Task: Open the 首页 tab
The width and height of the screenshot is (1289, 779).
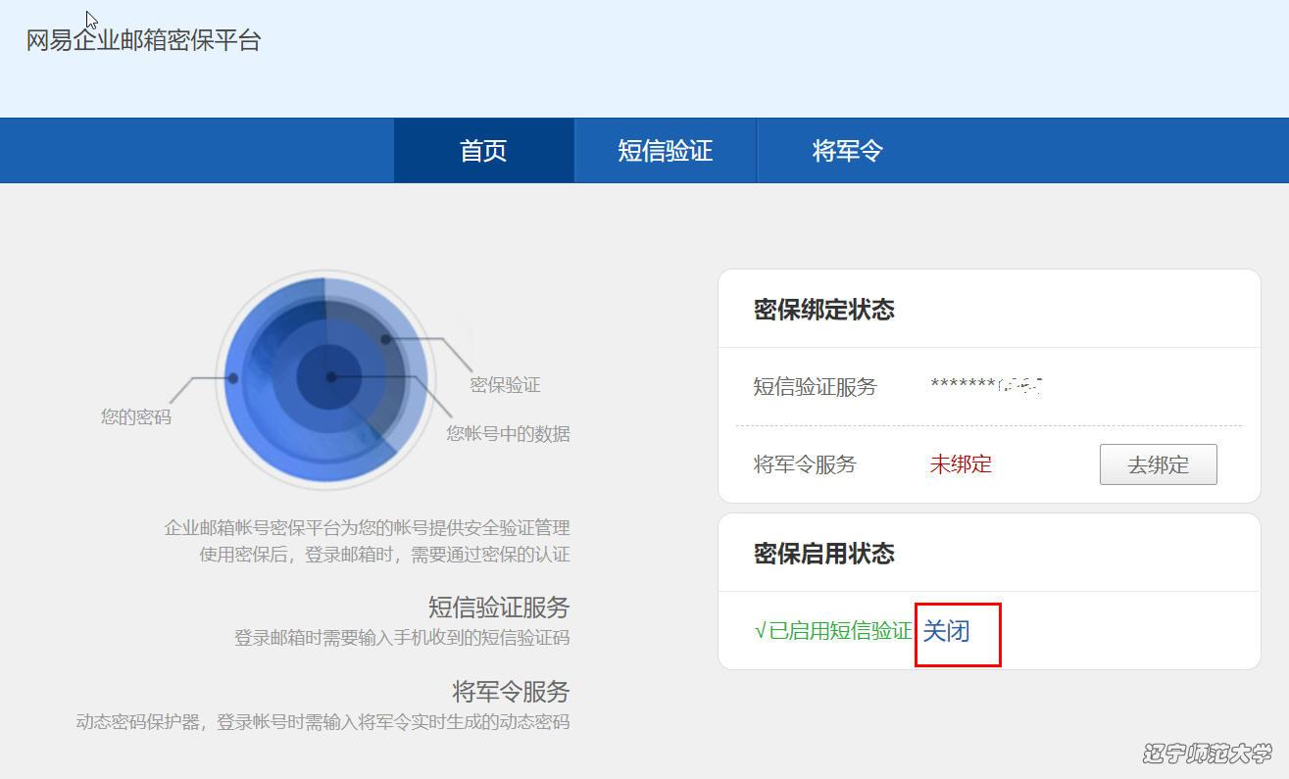Action: point(483,151)
